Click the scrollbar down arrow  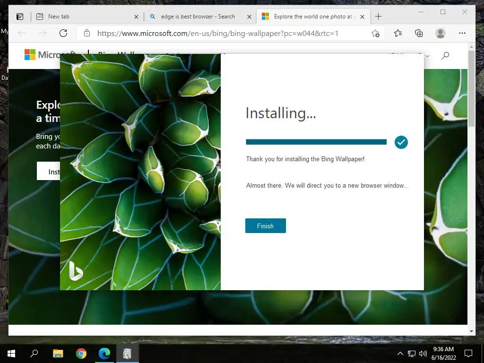[471, 331]
